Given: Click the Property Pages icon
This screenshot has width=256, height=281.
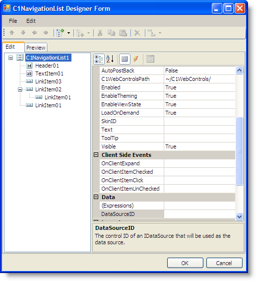Looking at the screenshot, I should (x=150, y=59).
